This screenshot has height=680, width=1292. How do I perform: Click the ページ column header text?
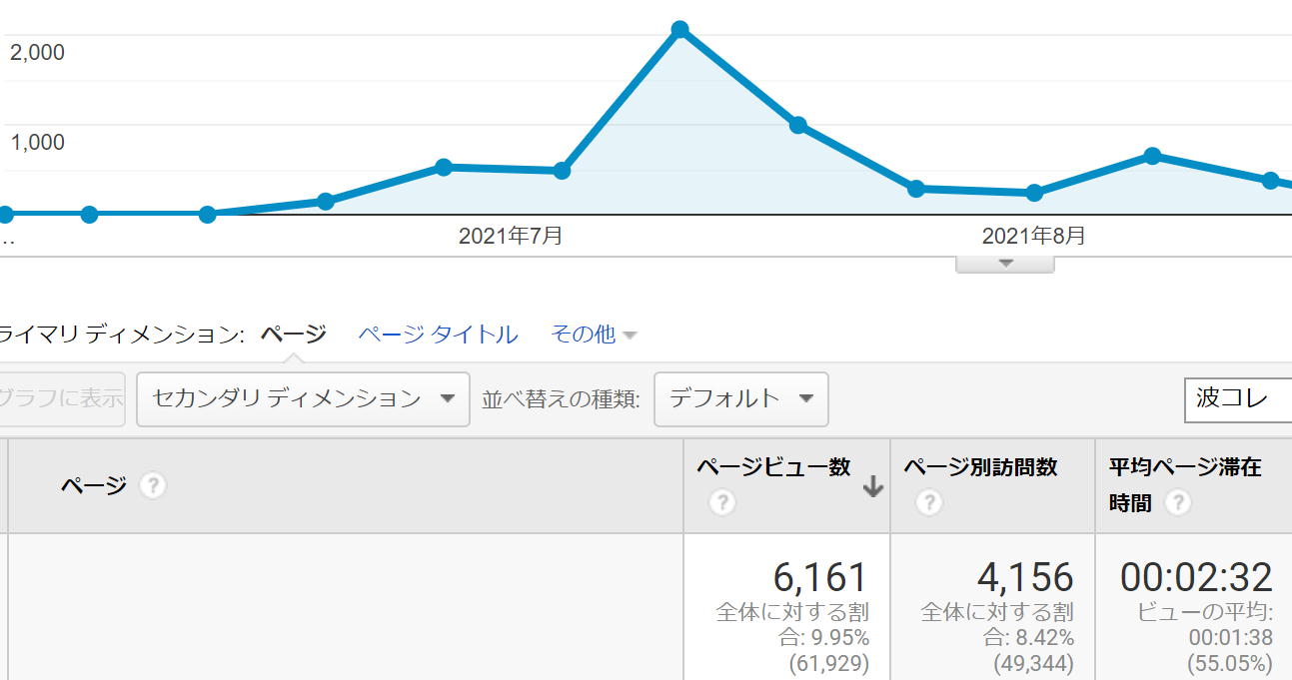(93, 486)
